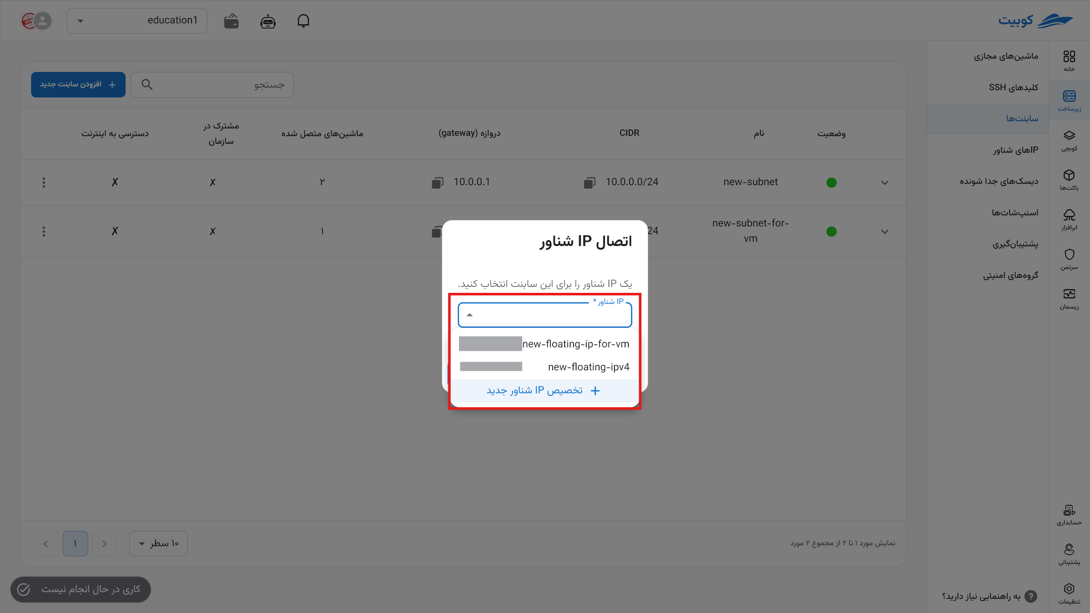Open three-dot menu for new-subnet row
1090x613 pixels.
44,183
